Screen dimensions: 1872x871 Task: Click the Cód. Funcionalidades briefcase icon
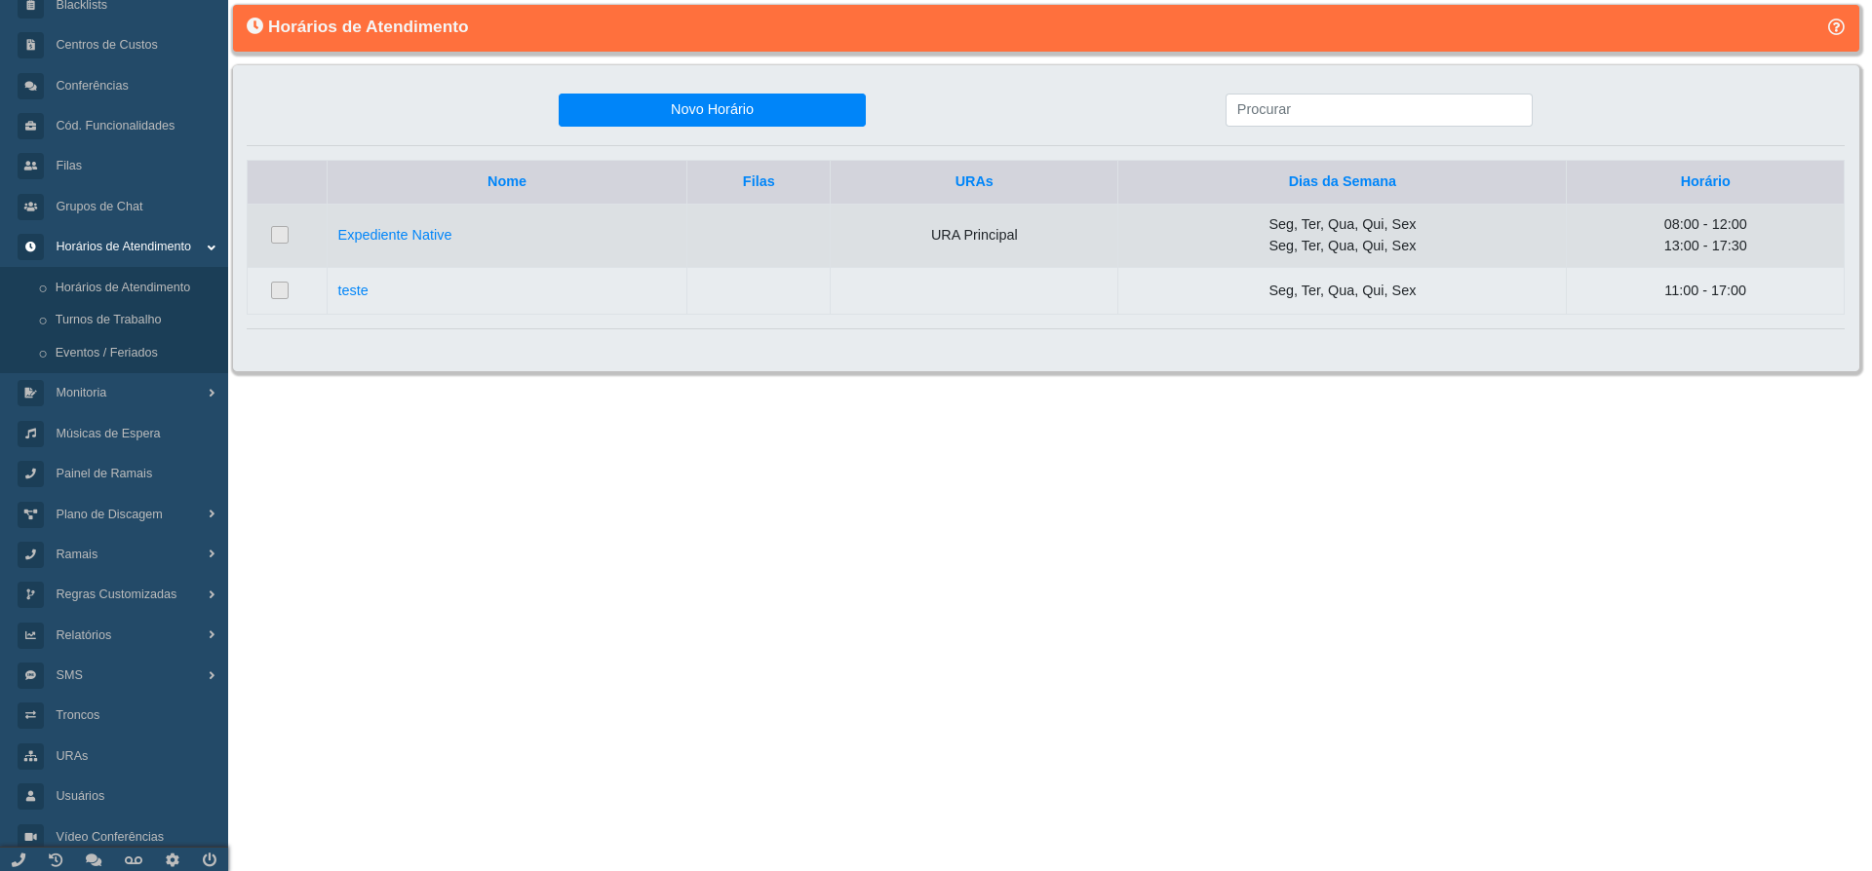(x=30, y=126)
